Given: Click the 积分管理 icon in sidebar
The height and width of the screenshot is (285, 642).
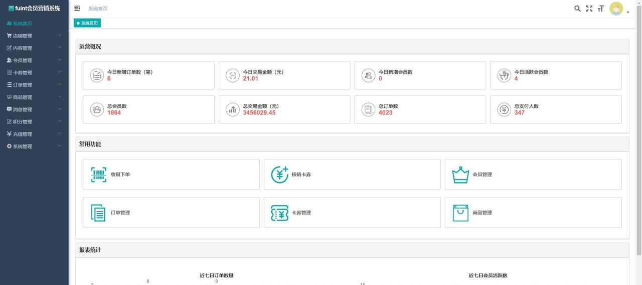Looking at the screenshot, I should [x=9, y=121].
